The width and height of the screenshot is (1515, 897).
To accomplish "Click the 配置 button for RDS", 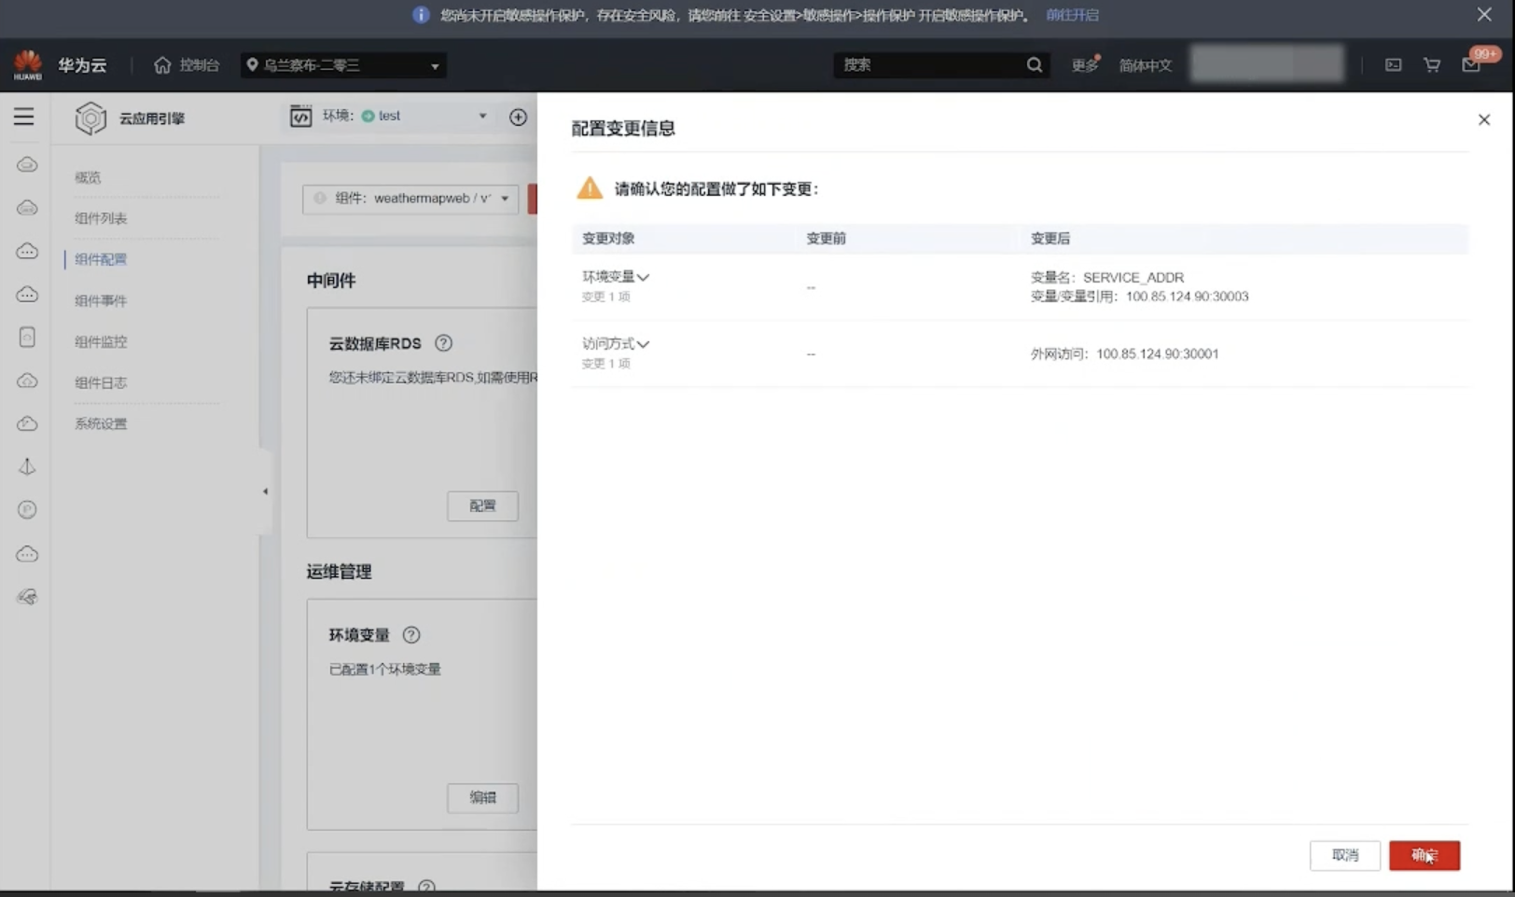I will (482, 505).
